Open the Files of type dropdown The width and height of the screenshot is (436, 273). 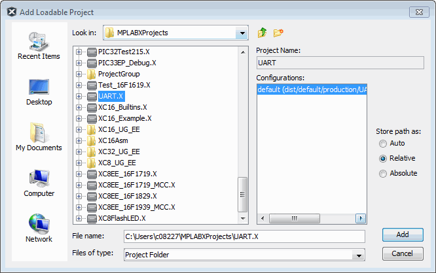[359, 255]
